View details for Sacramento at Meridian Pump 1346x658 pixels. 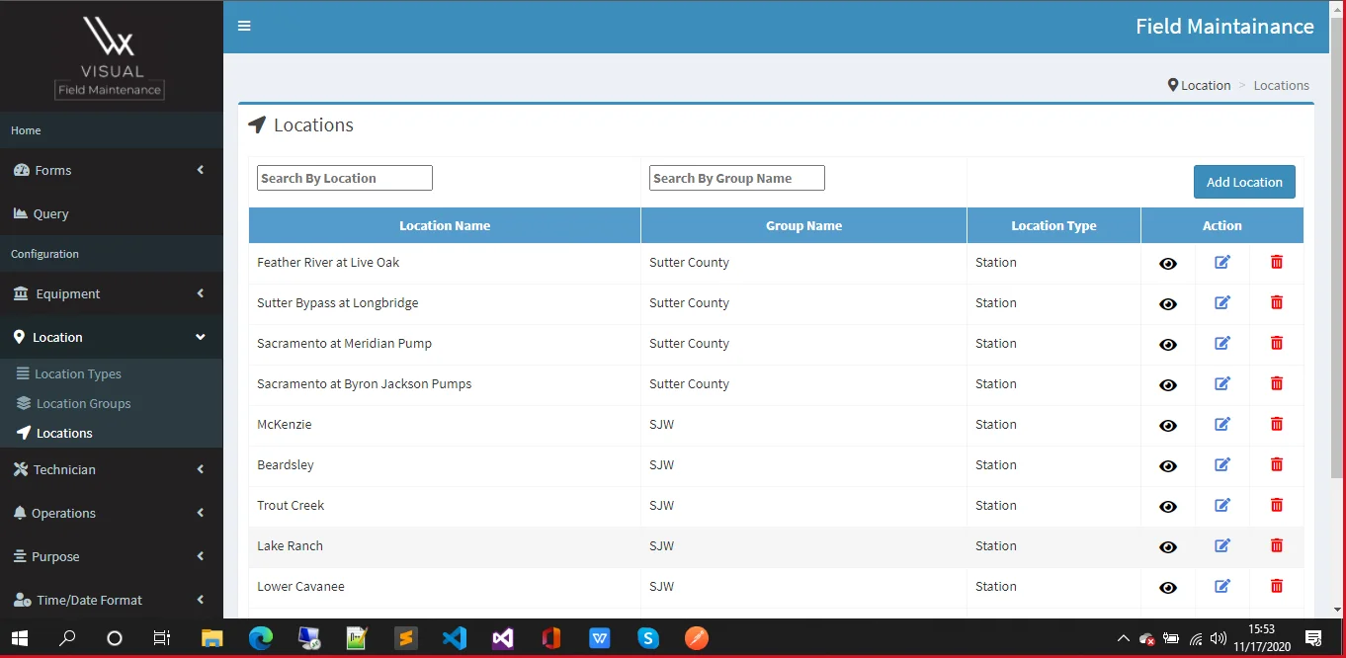(1168, 345)
